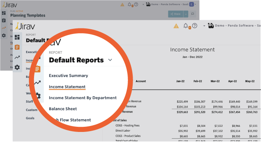Open the settings gear in front sidebar

(17, 67)
